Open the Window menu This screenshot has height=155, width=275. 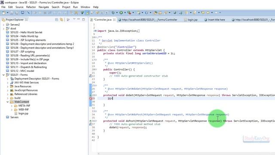85,7
